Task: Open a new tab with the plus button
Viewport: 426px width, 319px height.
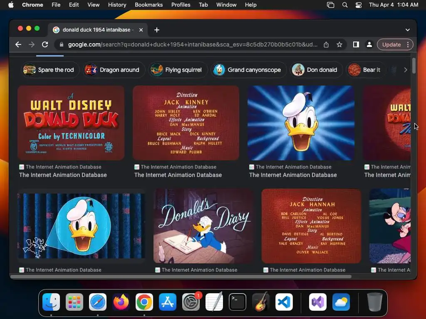Action: (157, 30)
